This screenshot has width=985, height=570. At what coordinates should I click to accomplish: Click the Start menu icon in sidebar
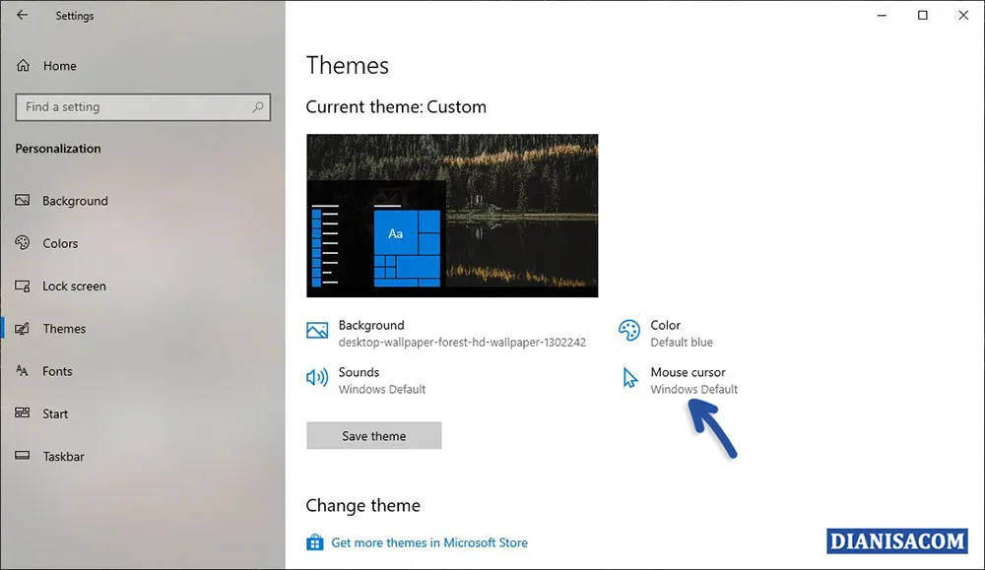[23, 413]
